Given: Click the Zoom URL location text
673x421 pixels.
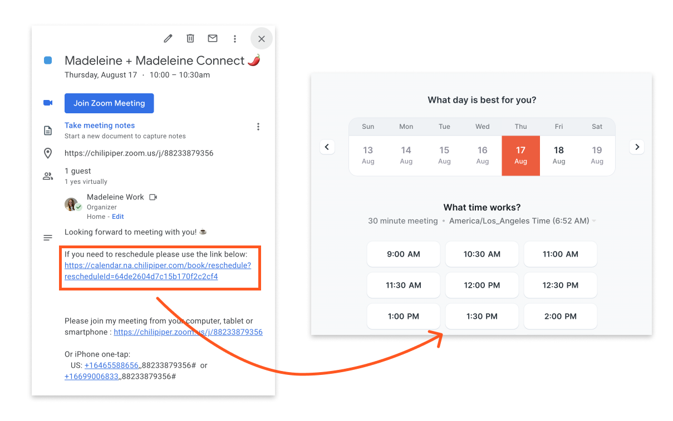Looking at the screenshot, I should click(139, 153).
